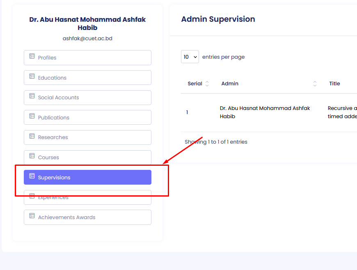357x270 pixels.
Task: Click the icon beside Courses
Action: pos(32,156)
